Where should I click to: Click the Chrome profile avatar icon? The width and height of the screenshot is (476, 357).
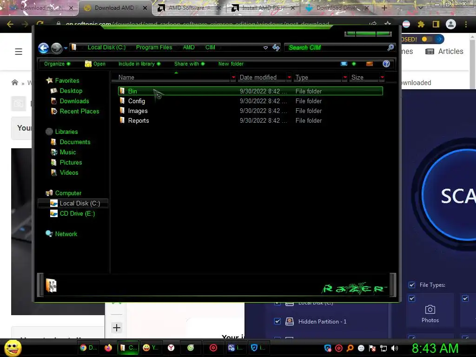(x=451, y=24)
